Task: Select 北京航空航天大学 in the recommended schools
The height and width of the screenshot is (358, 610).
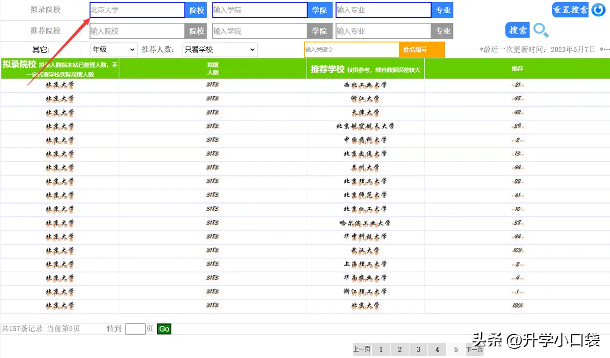Action: 365,126
